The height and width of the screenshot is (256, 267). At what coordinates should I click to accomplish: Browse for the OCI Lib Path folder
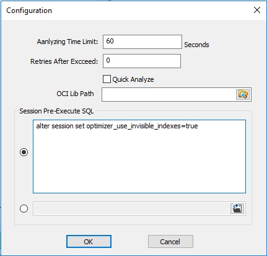[x=243, y=94]
